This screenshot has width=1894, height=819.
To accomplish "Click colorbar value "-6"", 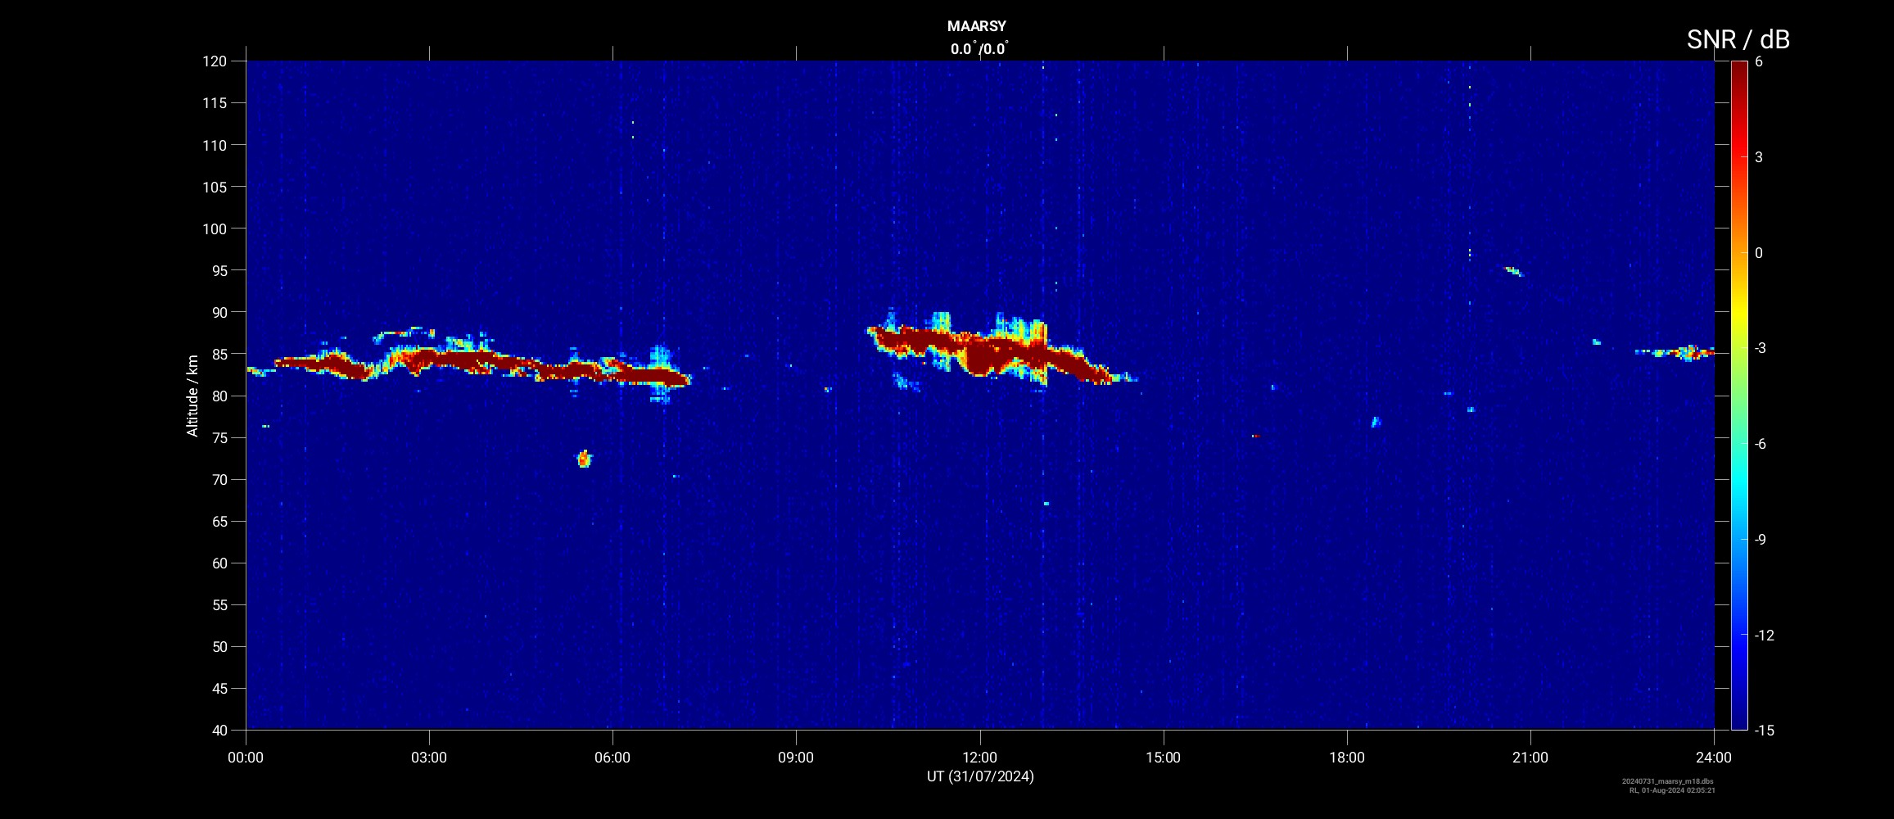I will 1761,444.
